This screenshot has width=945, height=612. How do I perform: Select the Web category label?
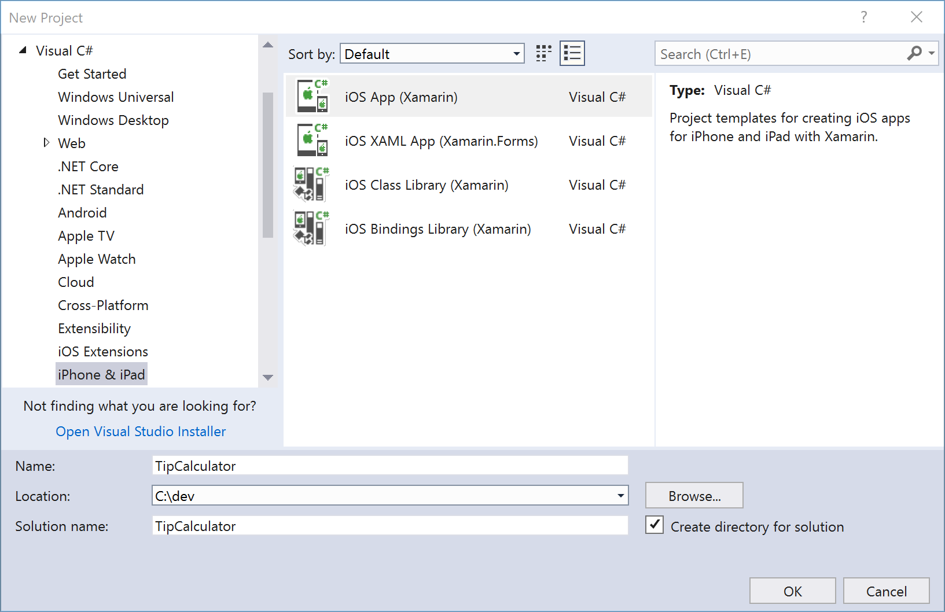pos(72,143)
